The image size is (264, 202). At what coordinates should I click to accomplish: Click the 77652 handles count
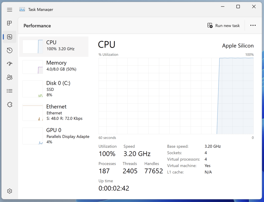click(154, 171)
